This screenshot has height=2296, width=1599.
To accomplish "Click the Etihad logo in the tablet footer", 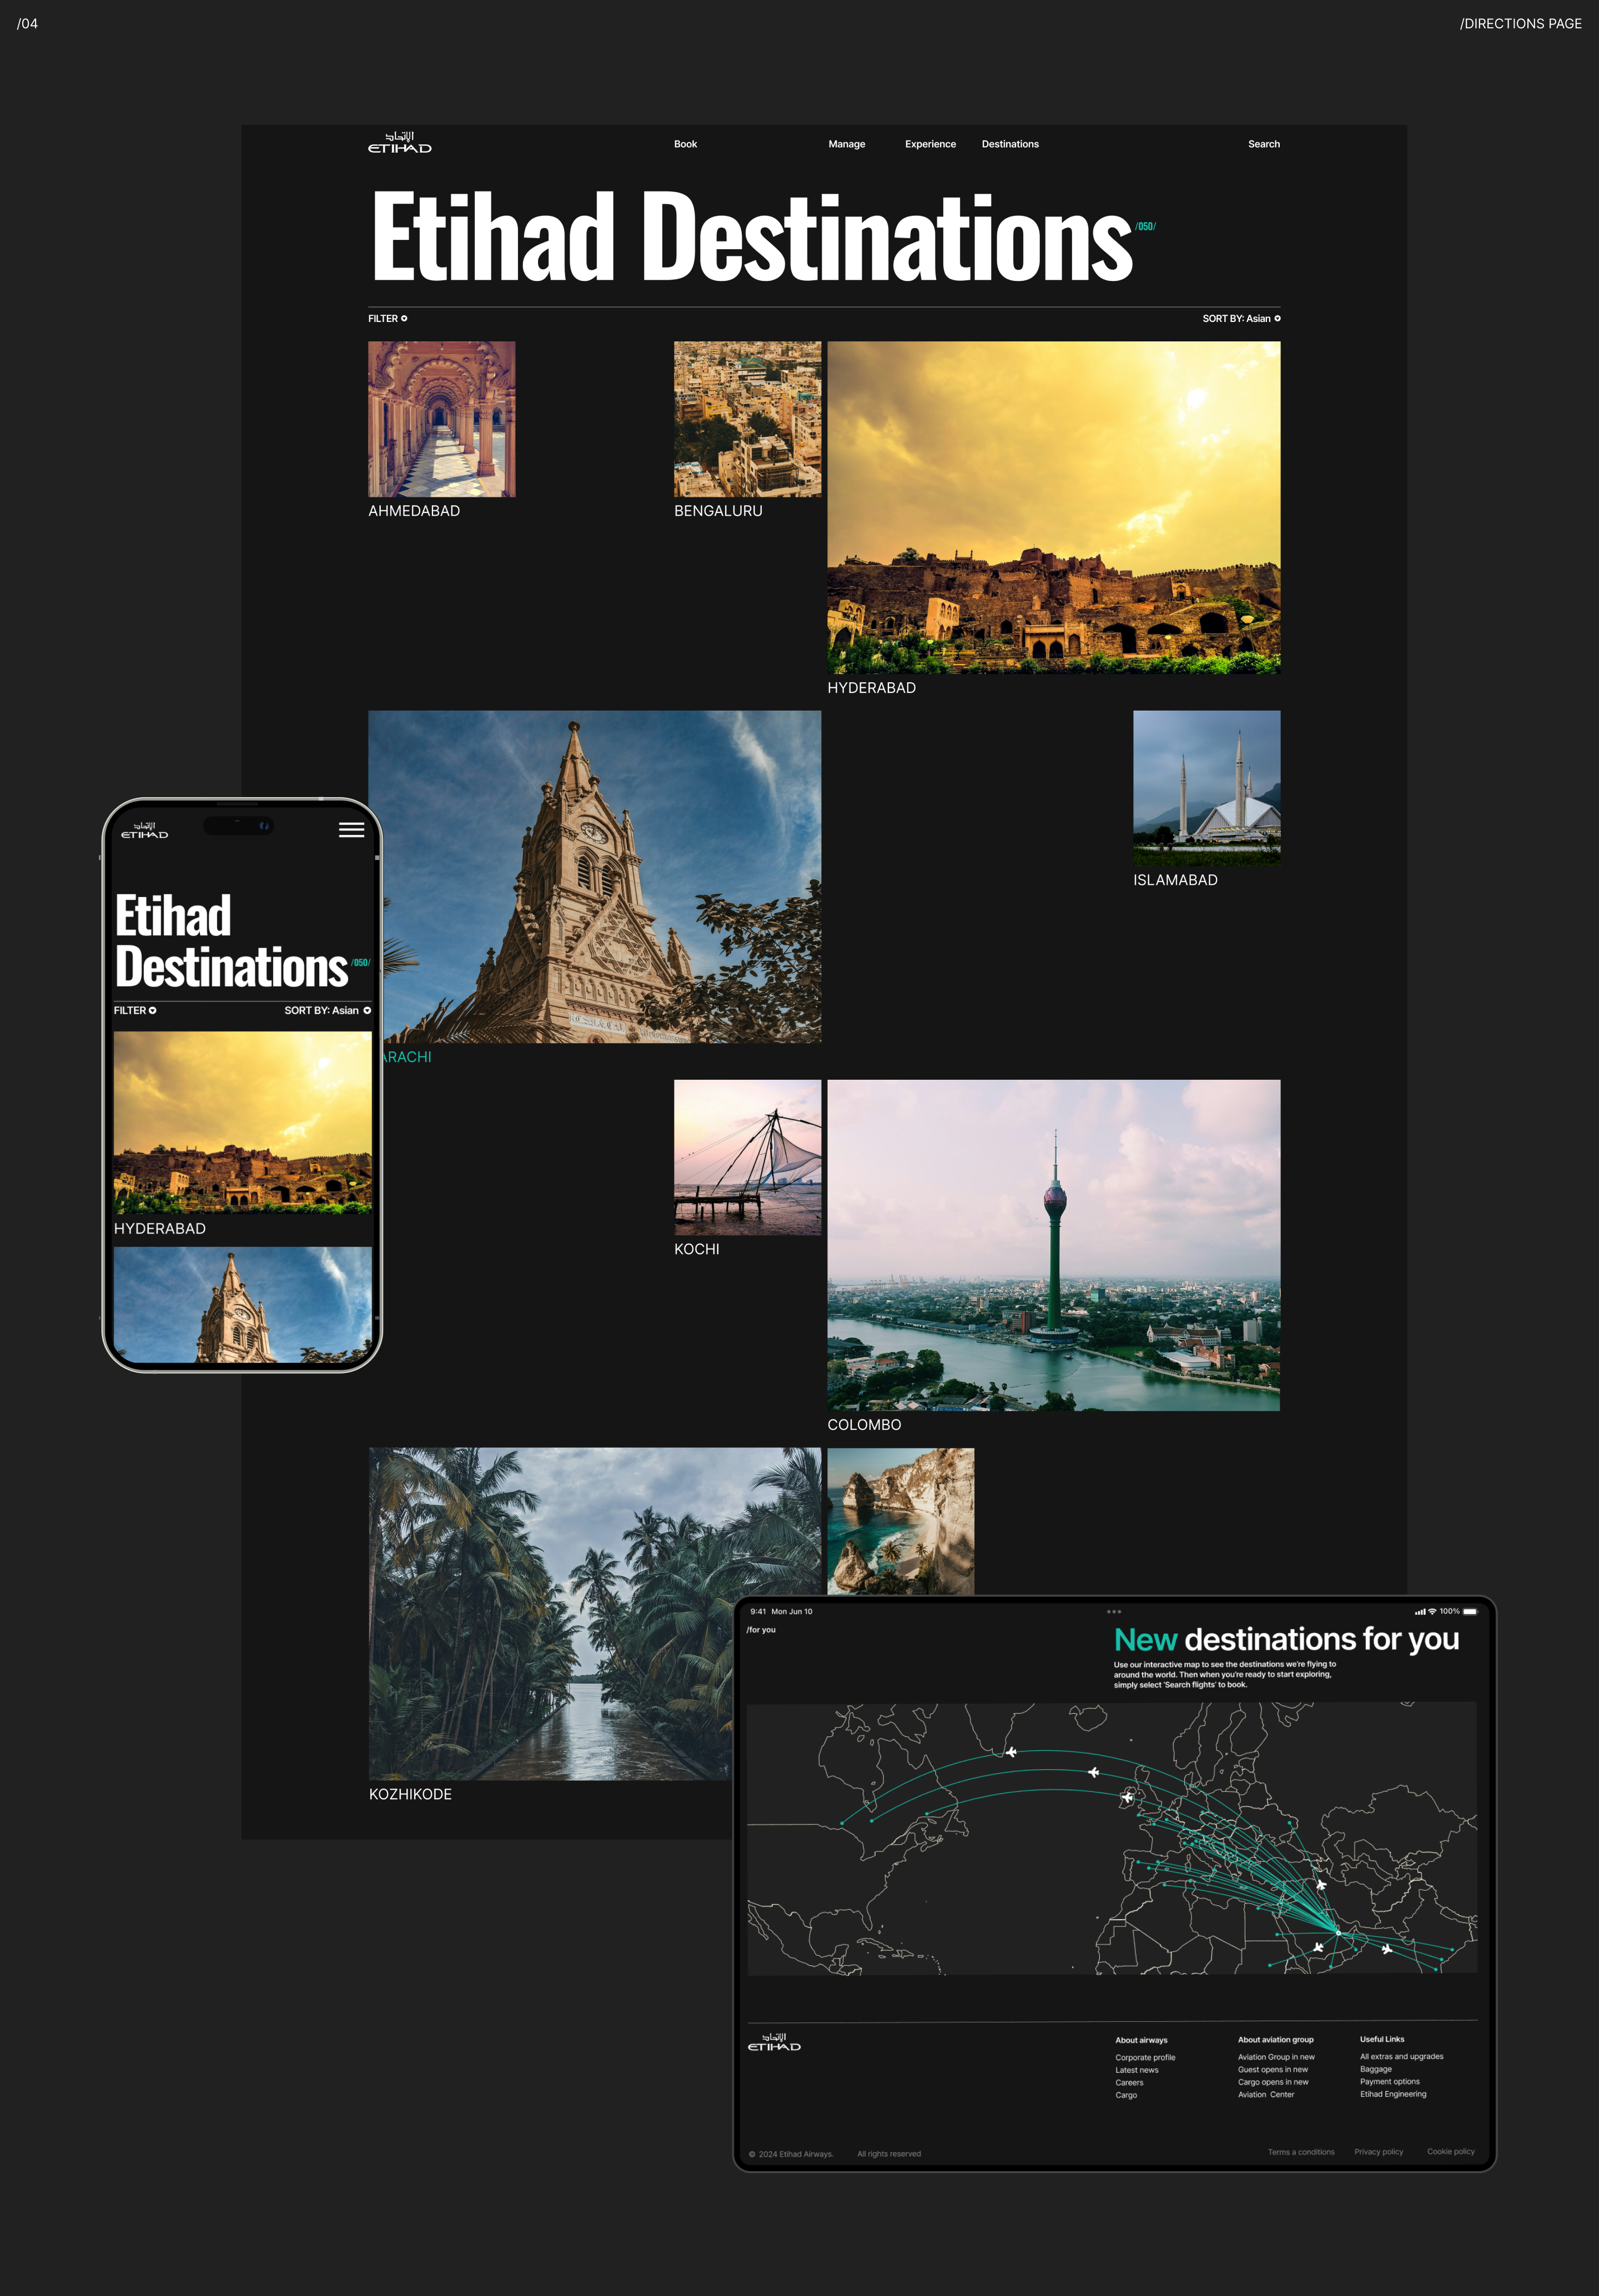I will click(774, 2042).
